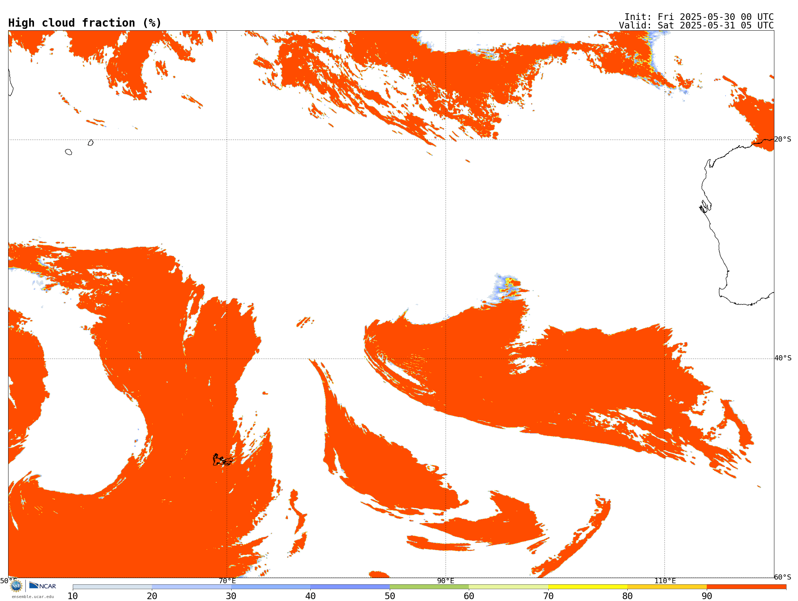
Task: Click the colorbar tick label 70
Action: 548,596
